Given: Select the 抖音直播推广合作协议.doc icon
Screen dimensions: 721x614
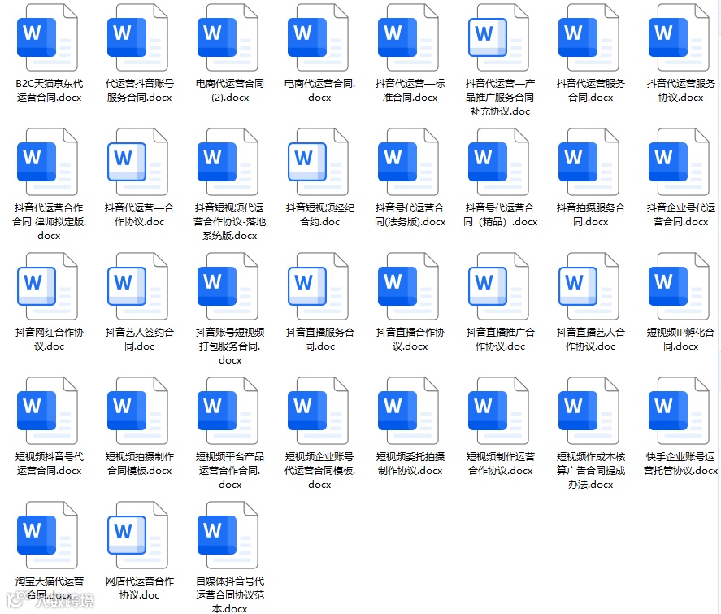Looking at the screenshot, I should point(498,286).
